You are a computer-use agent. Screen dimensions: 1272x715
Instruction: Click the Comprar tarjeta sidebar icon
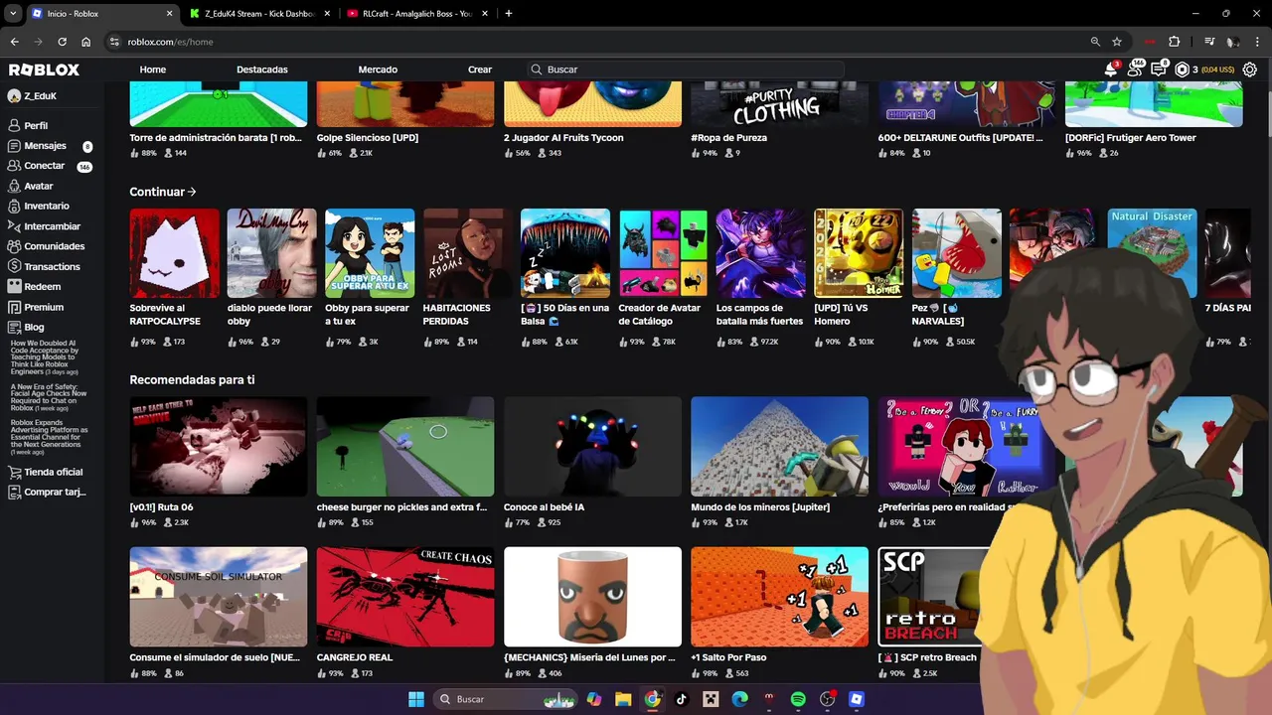click(x=14, y=492)
